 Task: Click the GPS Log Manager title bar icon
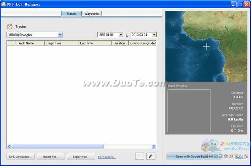[4, 4]
